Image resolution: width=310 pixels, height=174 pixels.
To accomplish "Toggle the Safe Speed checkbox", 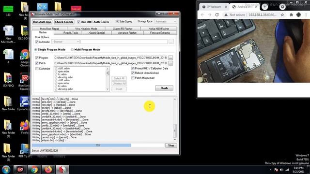I will (x=117, y=21).
